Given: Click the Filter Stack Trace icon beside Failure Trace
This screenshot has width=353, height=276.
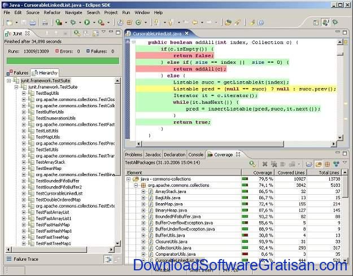Looking at the screenshot, I should coord(108,260).
